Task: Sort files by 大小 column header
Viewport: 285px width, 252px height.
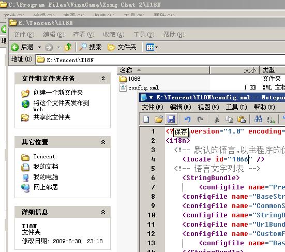Action: coord(235,70)
